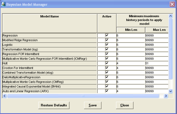
Task: Toggle Active checkbox for Modified Ridge Regression
Action: 107,40
